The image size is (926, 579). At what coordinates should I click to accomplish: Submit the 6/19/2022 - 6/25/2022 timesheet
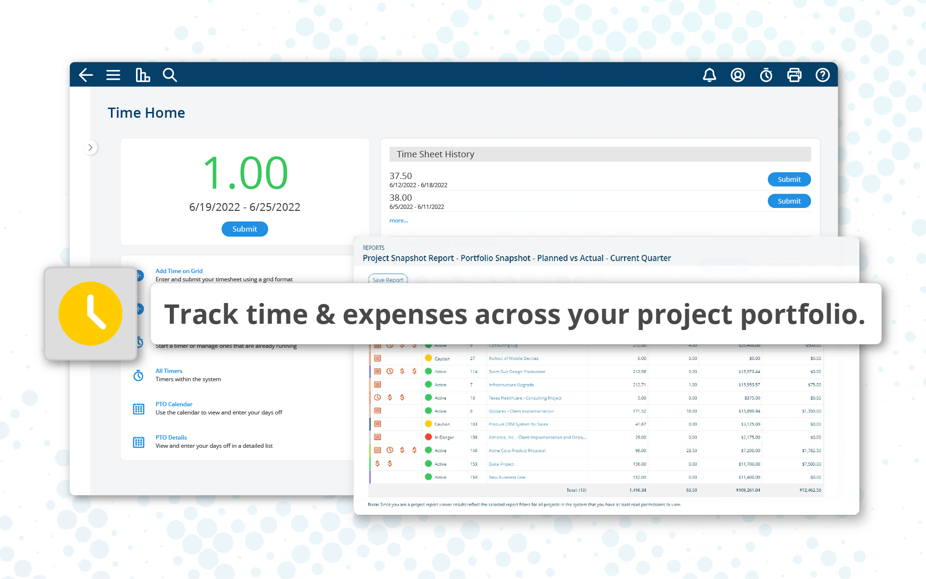[245, 229]
